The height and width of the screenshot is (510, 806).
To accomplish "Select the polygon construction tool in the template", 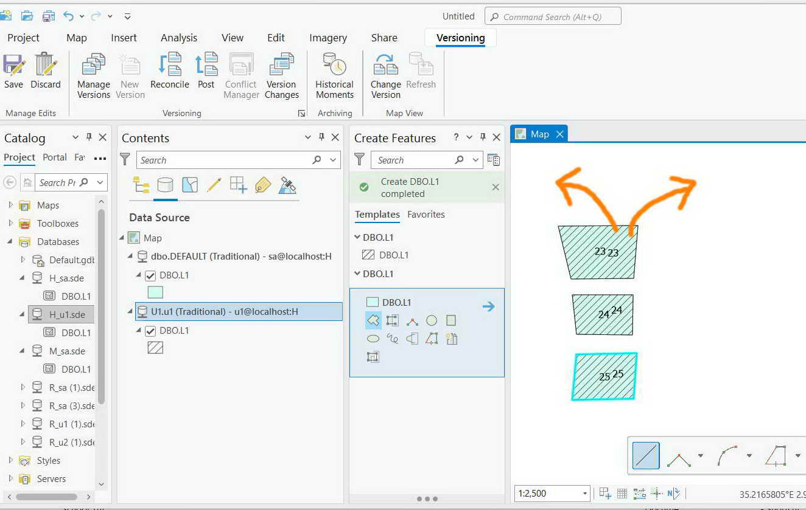I will 373,320.
